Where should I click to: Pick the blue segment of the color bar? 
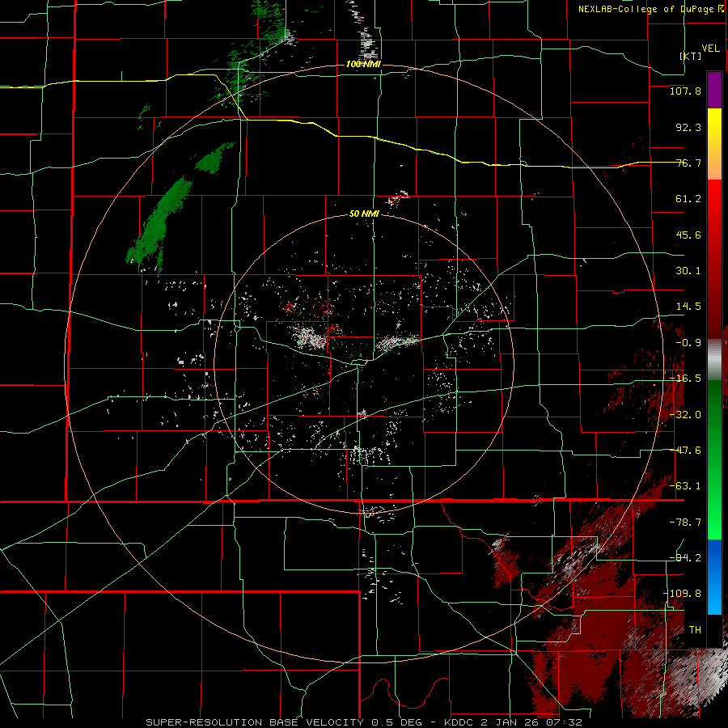714,577
